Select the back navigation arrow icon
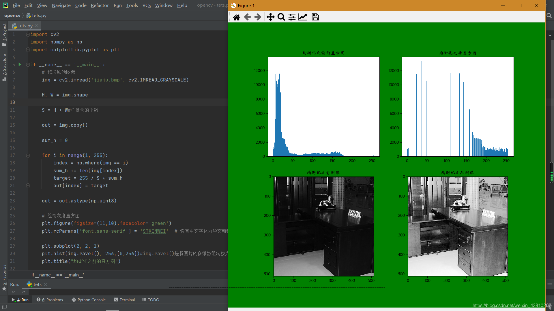Image resolution: width=554 pixels, height=311 pixels. (247, 17)
